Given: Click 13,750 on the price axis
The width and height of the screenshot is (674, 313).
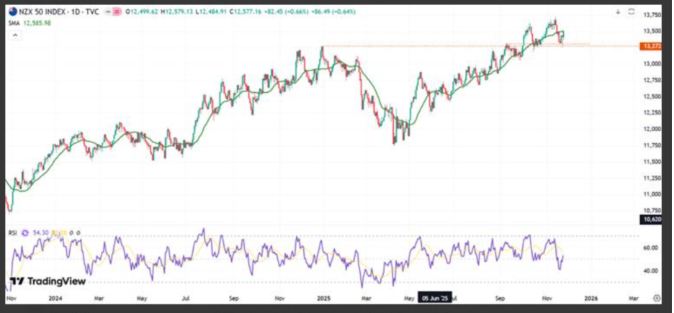Looking at the screenshot, I should pyautogui.click(x=652, y=15).
